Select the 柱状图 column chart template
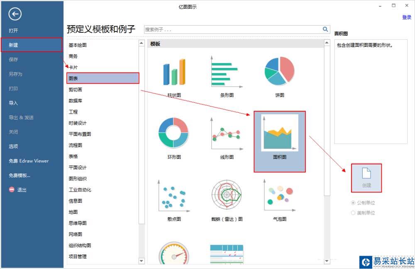The image size is (415, 269). pos(174,76)
